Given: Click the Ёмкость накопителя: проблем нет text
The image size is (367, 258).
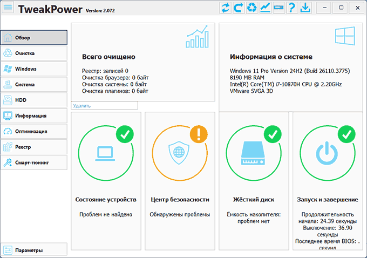Looking at the screenshot, I should point(254,218).
